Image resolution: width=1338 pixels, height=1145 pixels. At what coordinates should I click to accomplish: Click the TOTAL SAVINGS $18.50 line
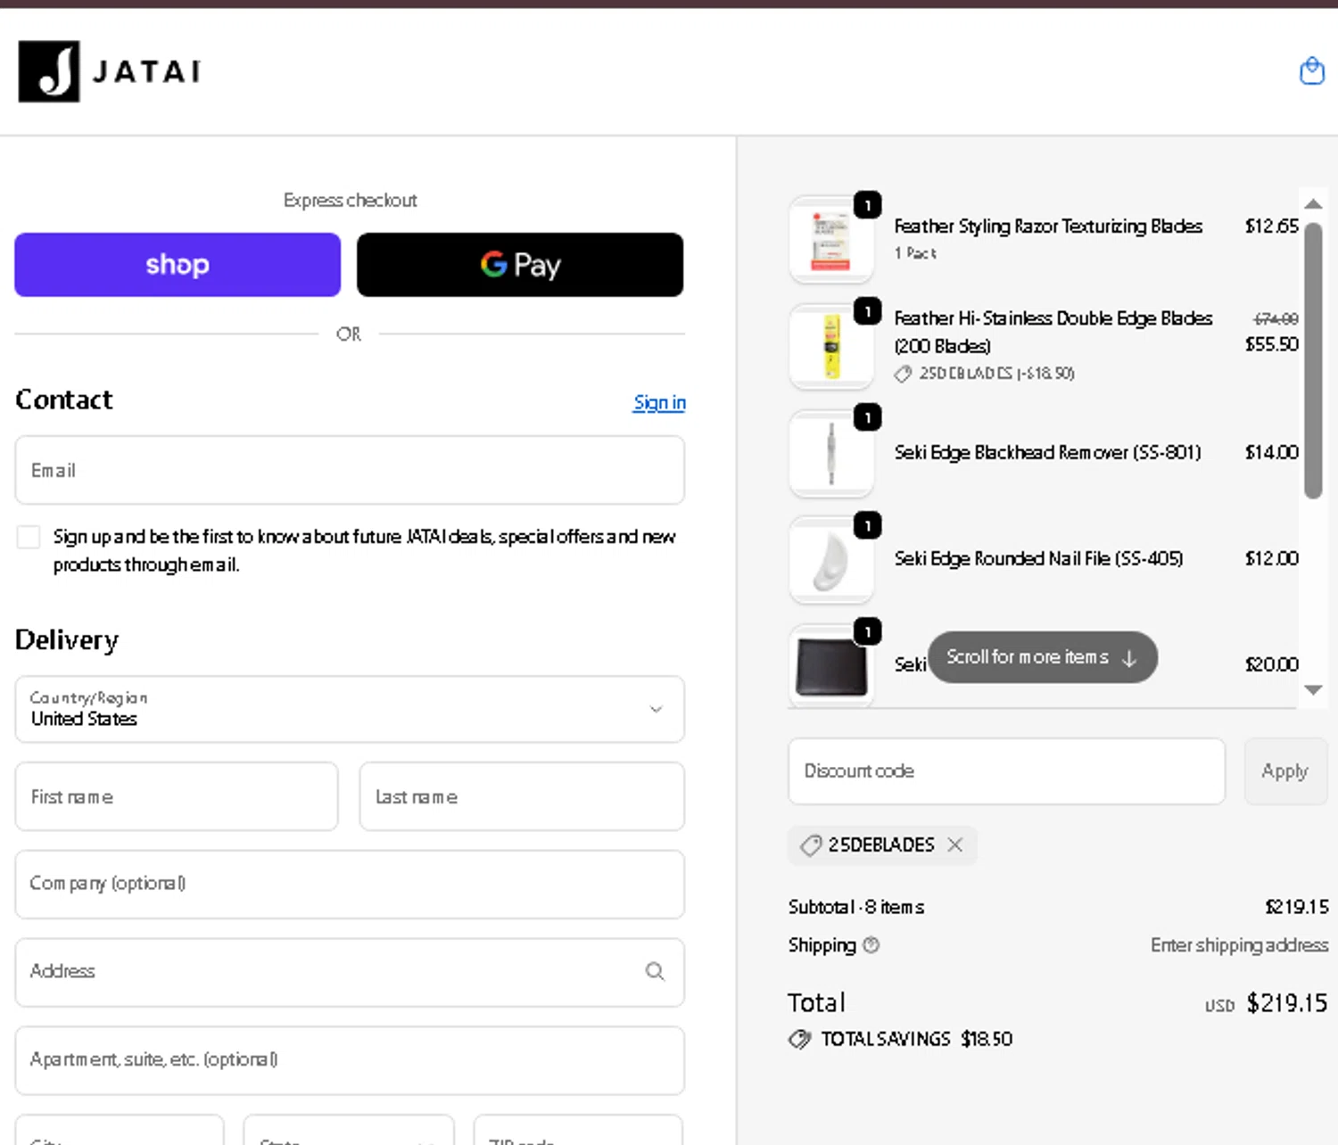[x=901, y=1039]
